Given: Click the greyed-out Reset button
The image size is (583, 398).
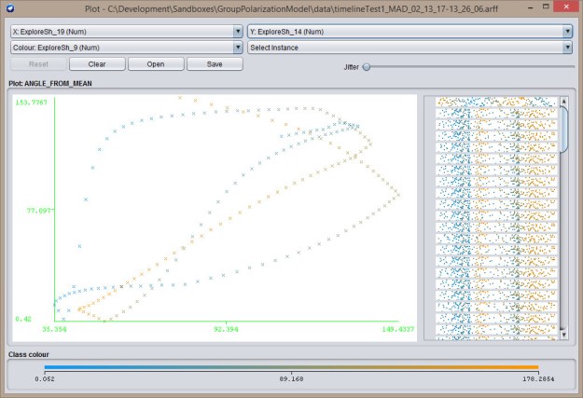Looking at the screenshot, I should (x=38, y=64).
